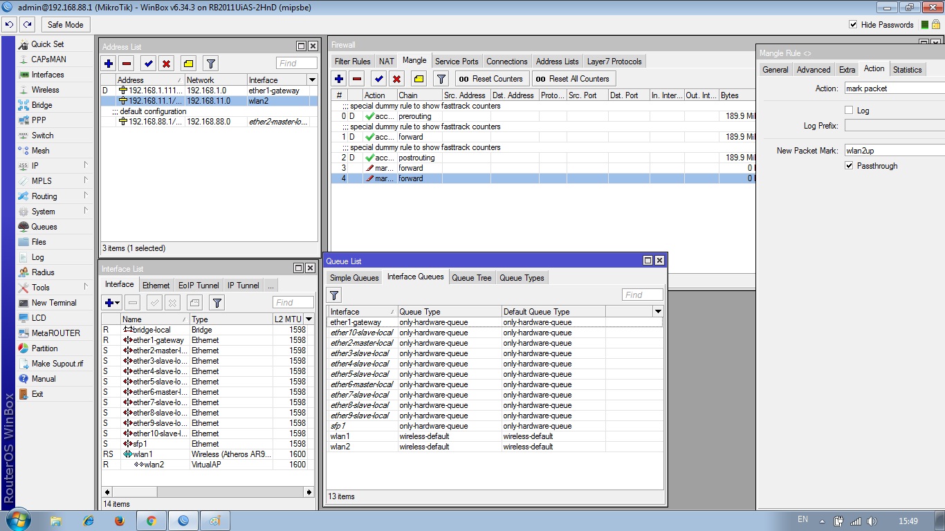Click the yellow comment icon in Firewall toolbar
This screenshot has width=945, height=531.
pos(419,79)
